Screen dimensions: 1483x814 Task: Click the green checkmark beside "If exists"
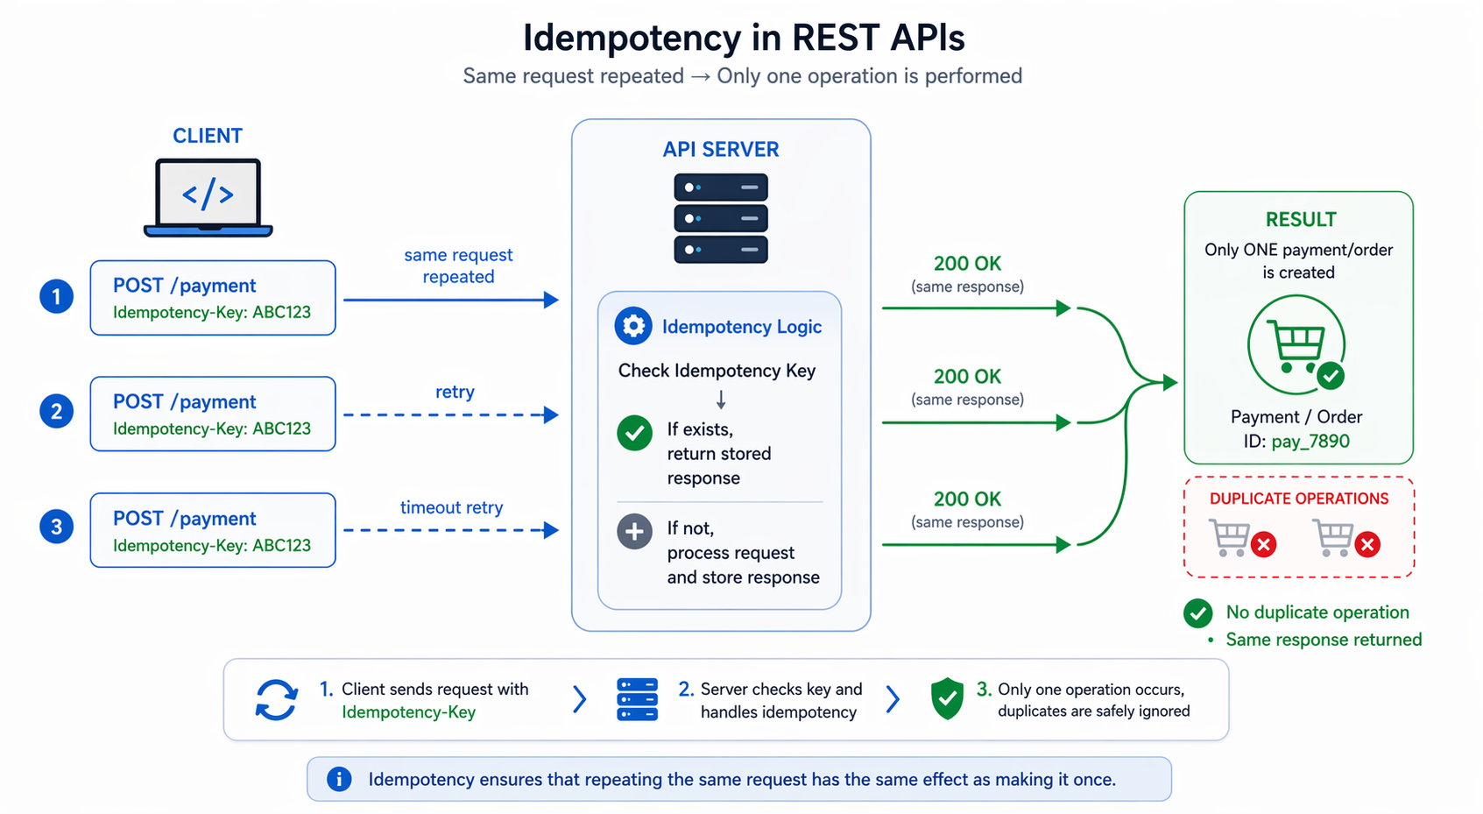pos(634,433)
